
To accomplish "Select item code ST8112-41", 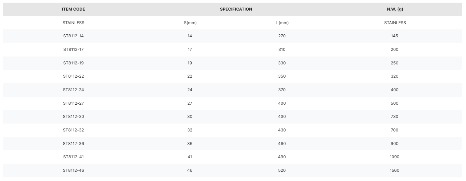I will pos(74,157).
